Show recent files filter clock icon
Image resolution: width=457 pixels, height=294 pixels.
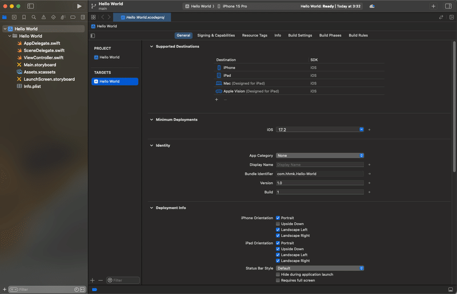(x=77, y=289)
